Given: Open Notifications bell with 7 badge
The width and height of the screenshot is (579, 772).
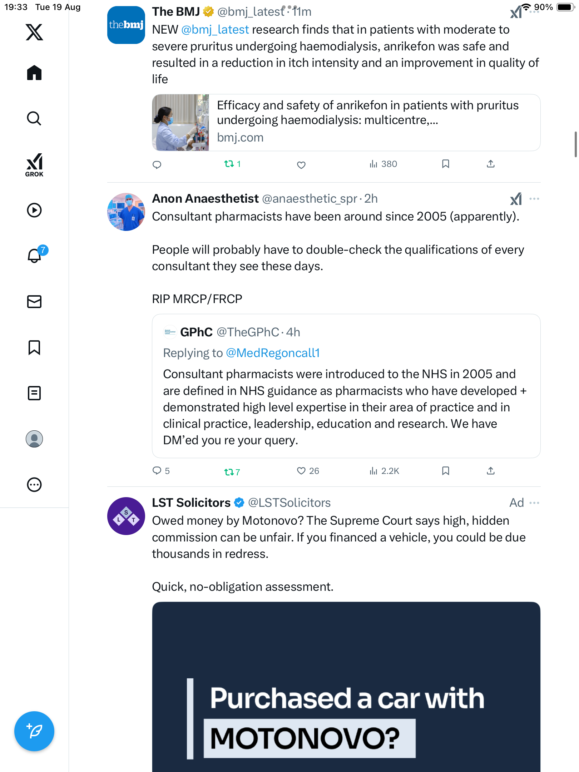Looking at the screenshot, I should point(35,256).
